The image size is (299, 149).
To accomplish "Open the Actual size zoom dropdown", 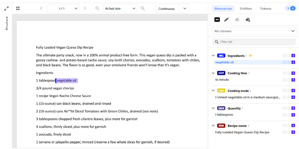I will [x=120, y=9].
